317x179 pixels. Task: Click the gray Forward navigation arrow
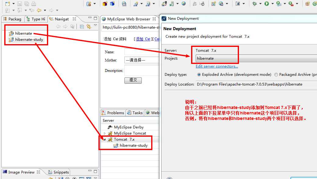pyautogui.click(x=51, y=10)
